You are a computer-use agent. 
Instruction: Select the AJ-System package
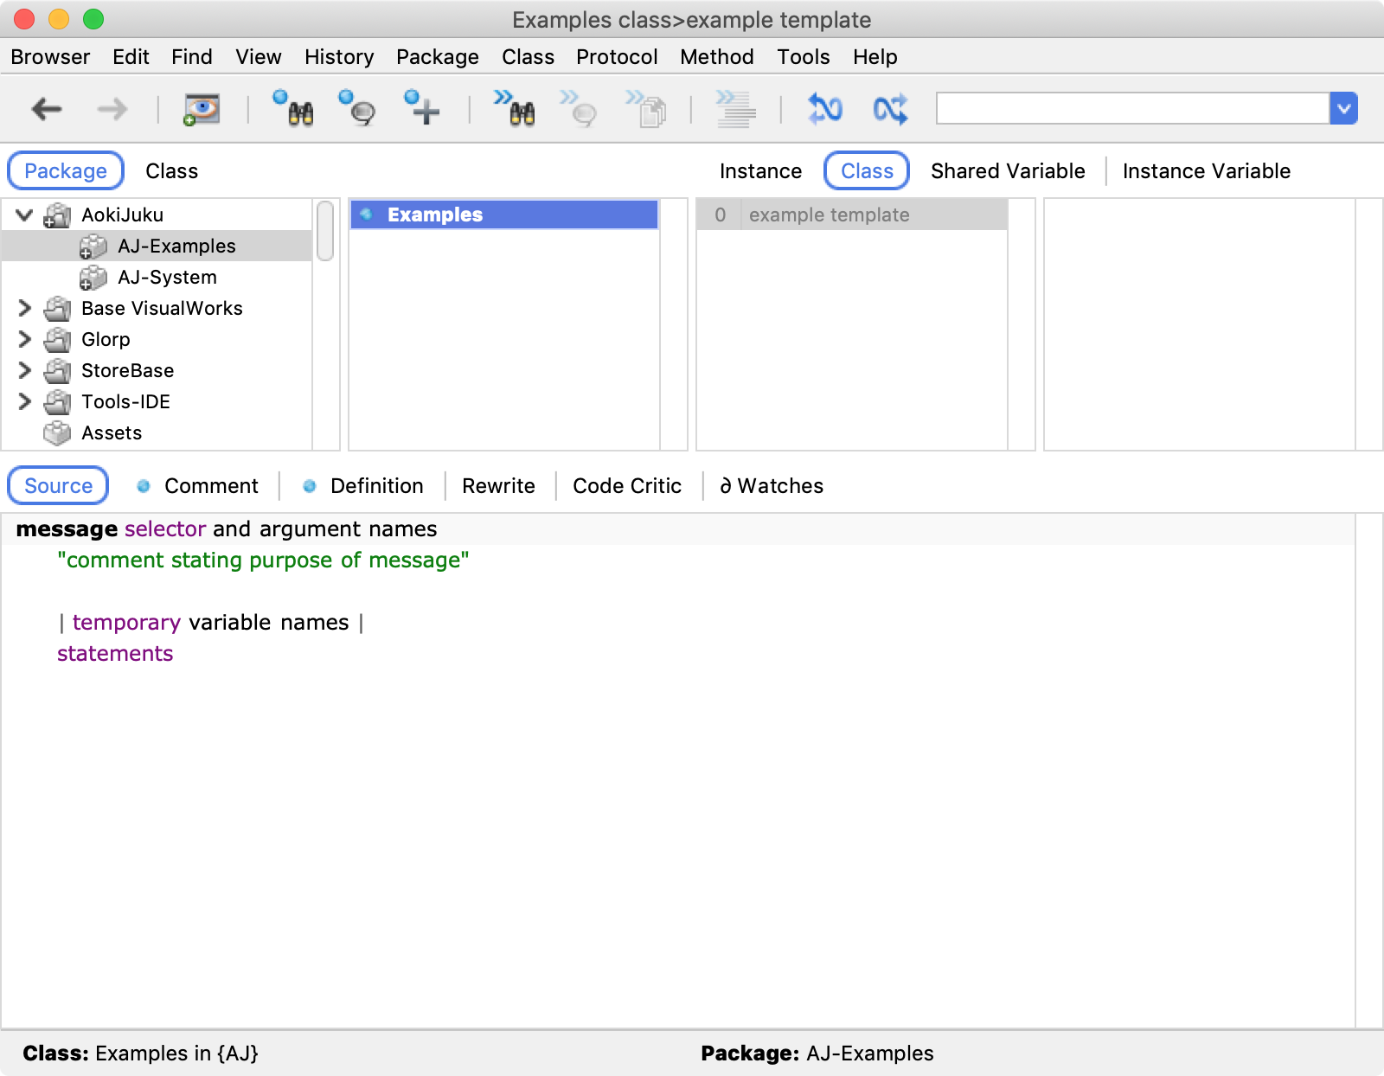point(167,277)
